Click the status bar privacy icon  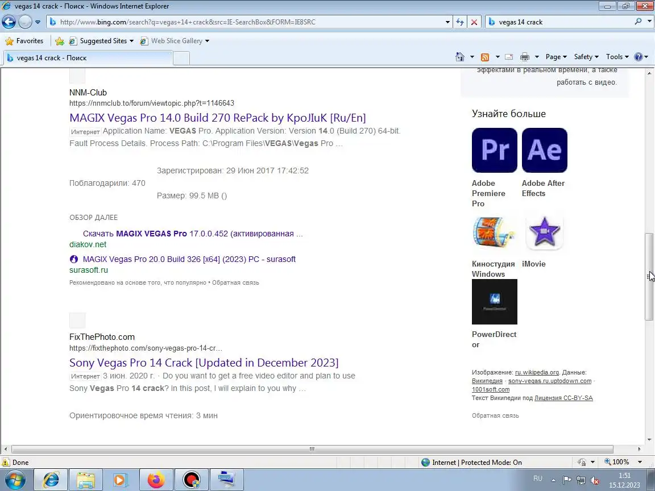[x=582, y=462]
